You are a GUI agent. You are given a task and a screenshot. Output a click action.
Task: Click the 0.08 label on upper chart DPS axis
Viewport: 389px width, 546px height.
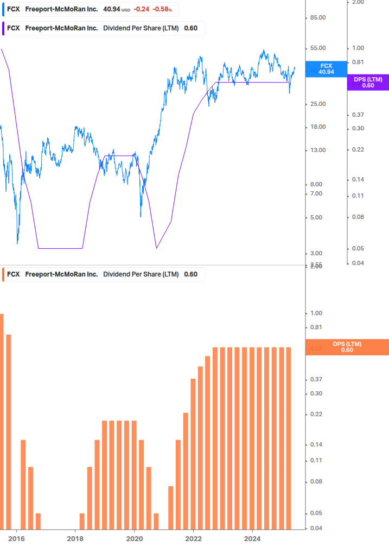point(358,217)
